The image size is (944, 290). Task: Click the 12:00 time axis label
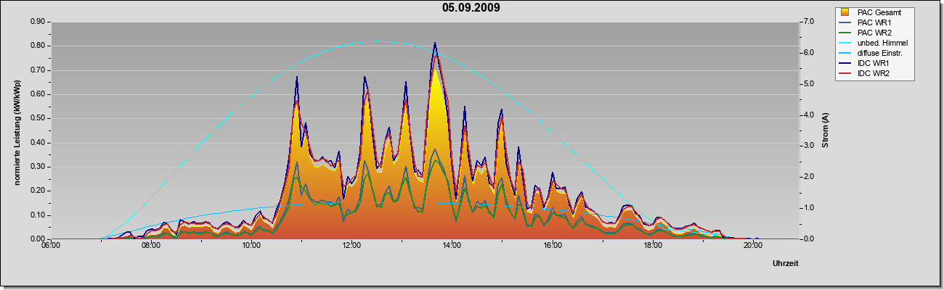click(x=351, y=245)
